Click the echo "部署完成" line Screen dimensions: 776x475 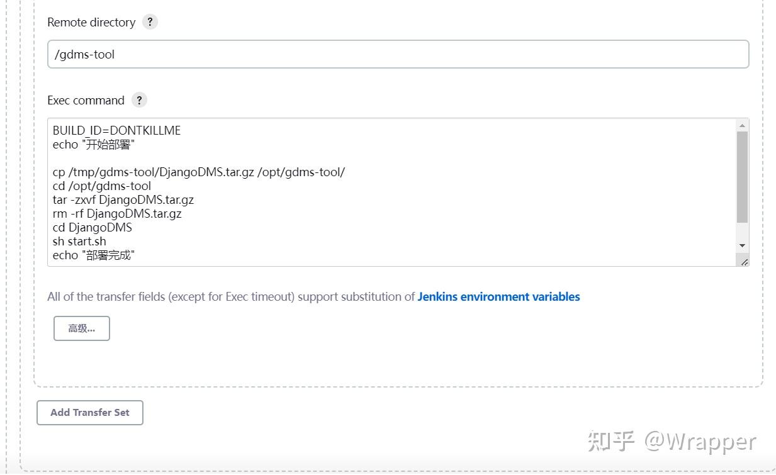coord(94,255)
